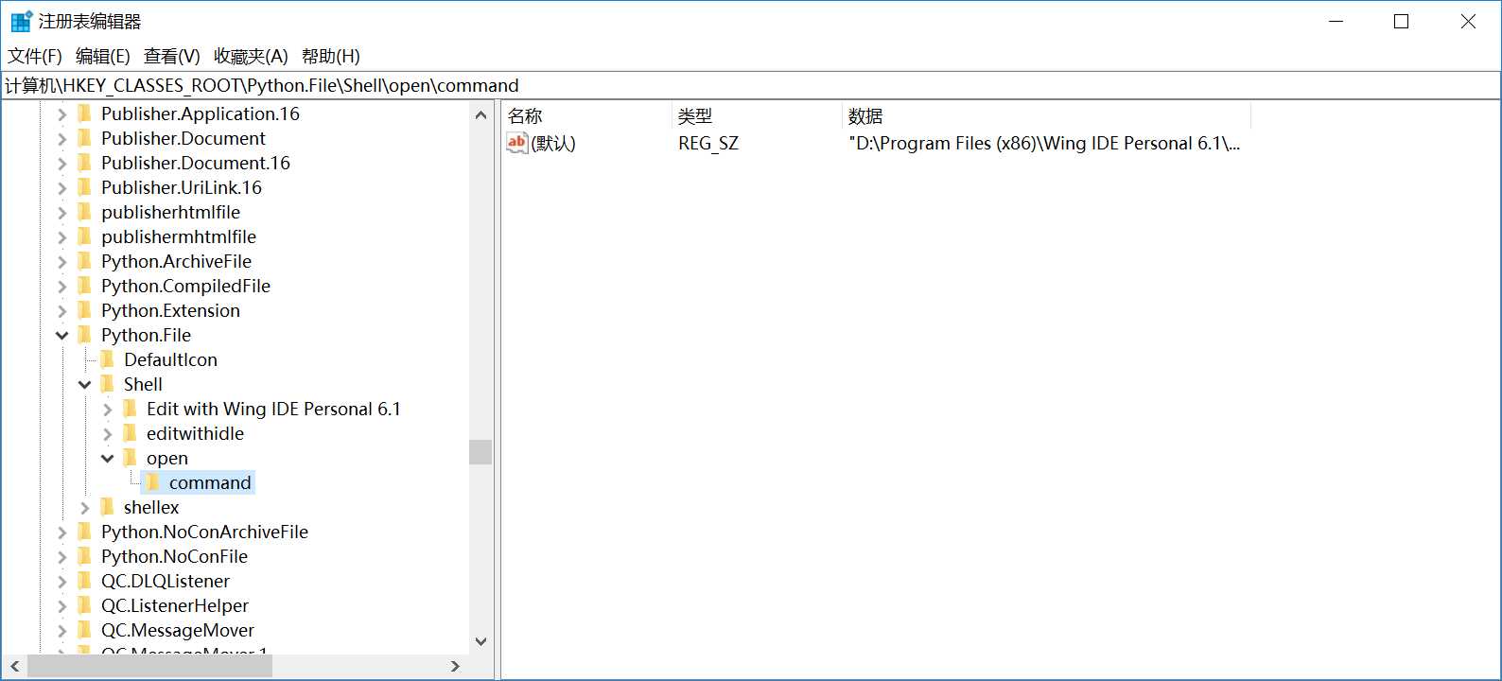
Task: Click the horizontal scroll right arrow
Action: click(455, 666)
